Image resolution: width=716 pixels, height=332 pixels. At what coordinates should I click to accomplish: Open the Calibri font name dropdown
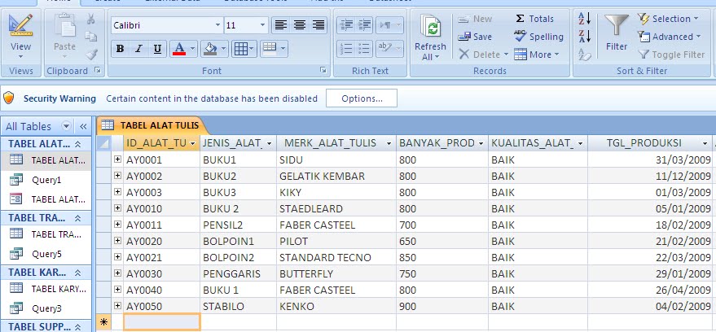217,25
